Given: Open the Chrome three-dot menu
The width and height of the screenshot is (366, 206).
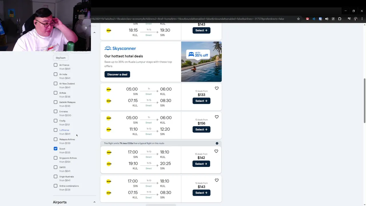Looking at the screenshot, I should [x=362, y=19].
